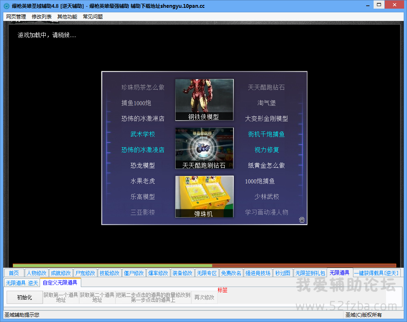This screenshot has width=407, height=322.
Task: Switch to the 装备修改 tab
Action: click(x=183, y=273)
